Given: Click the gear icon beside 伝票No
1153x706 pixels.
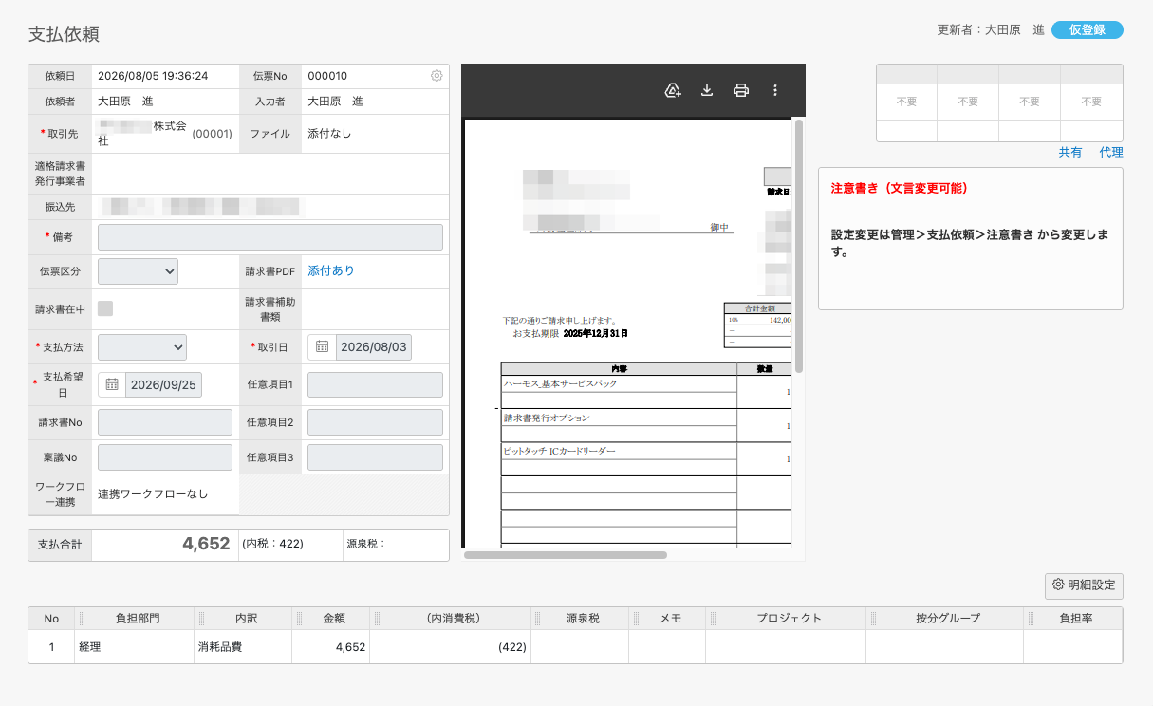Looking at the screenshot, I should point(437,76).
